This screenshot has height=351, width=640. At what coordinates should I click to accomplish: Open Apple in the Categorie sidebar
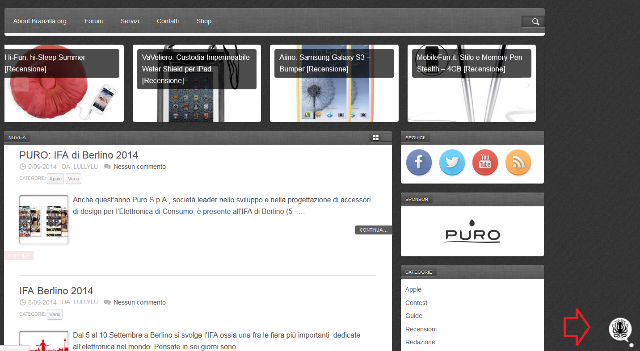coord(413,289)
